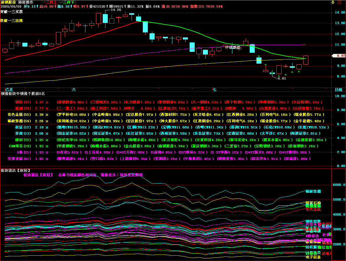Click the 钢铁指数 line label
This screenshot has height=261, width=346.
(x=313, y=222)
